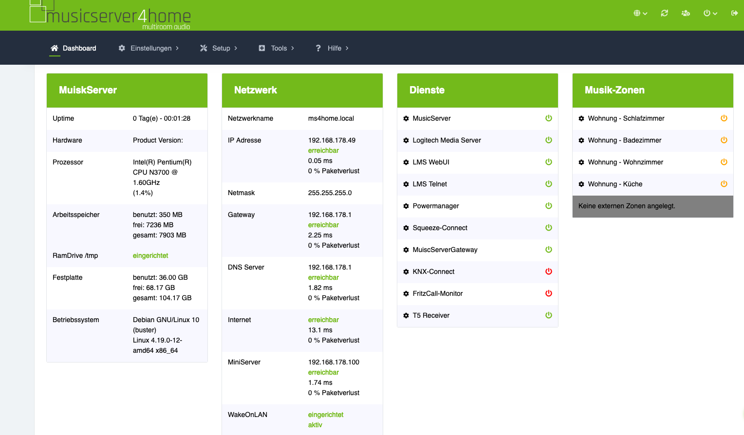Toggle power for the FritzCall-Monitor service

coord(549,293)
